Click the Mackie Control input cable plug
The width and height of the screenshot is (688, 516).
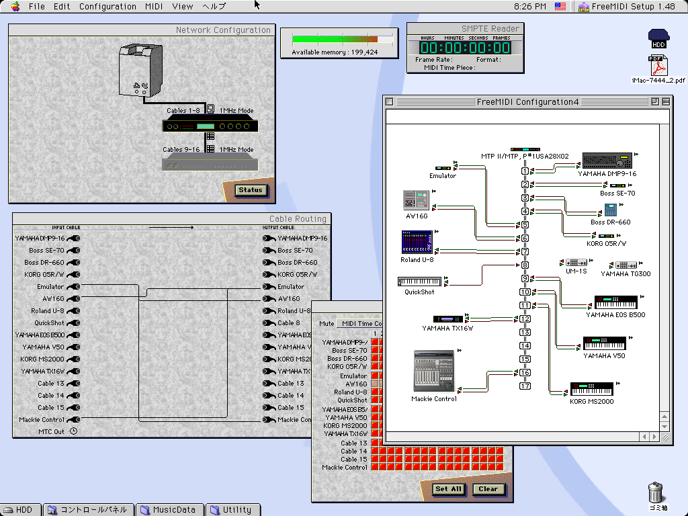click(x=73, y=419)
